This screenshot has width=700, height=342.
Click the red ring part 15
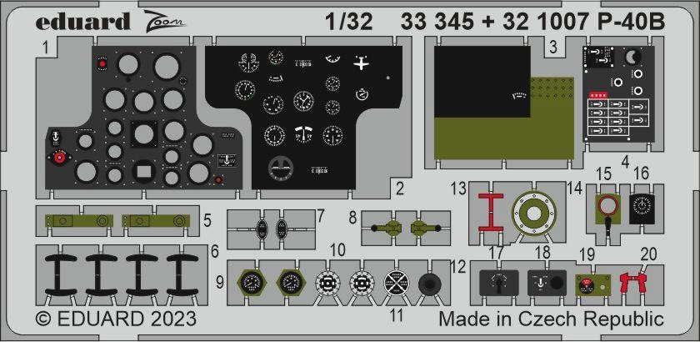[x=608, y=207]
